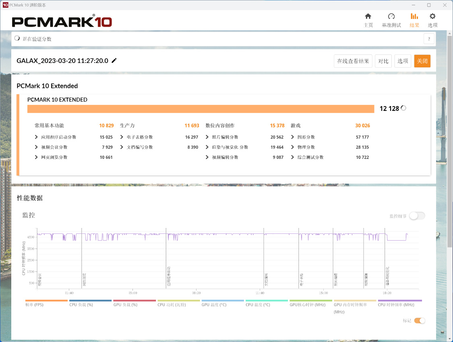
Task: Open the 基准测试 benchmark gauge icon
Action: [x=391, y=17]
